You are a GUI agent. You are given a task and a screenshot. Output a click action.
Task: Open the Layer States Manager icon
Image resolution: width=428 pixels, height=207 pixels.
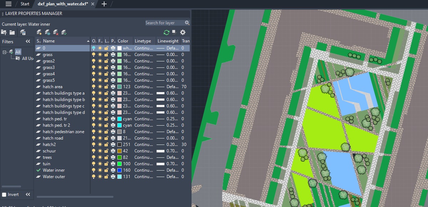click(x=23, y=32)
